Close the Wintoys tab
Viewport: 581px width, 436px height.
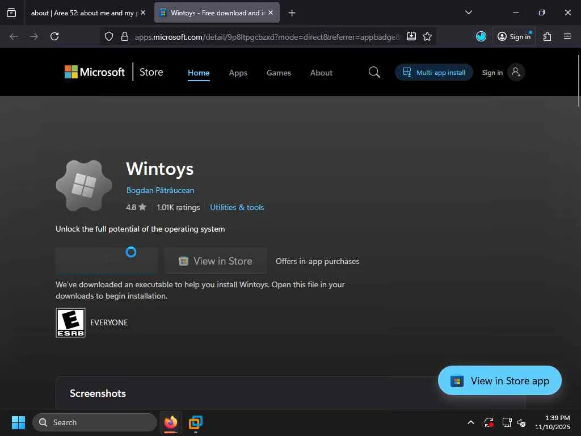click(271, 12)
